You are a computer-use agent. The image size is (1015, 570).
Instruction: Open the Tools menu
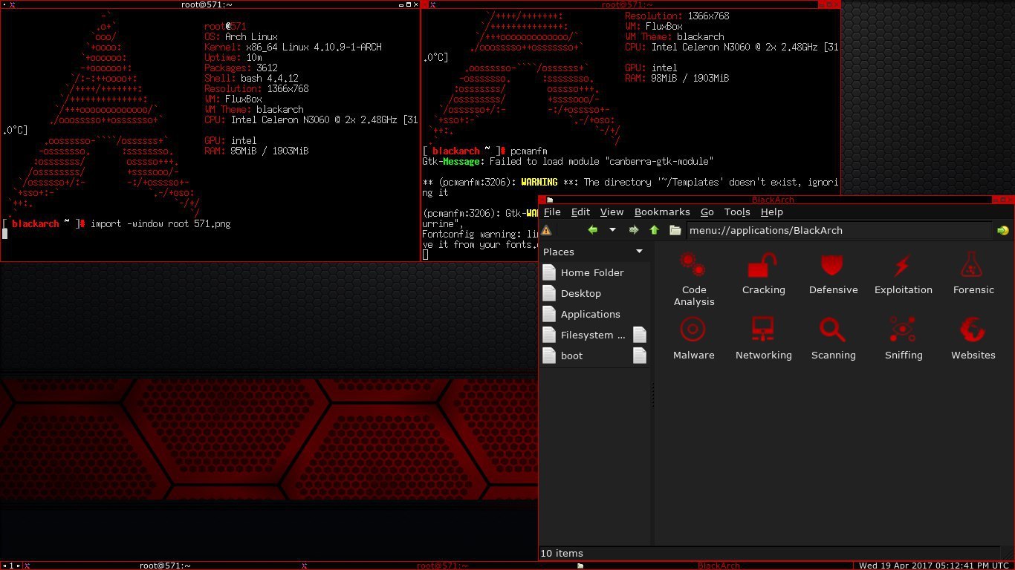coord(737,212)
